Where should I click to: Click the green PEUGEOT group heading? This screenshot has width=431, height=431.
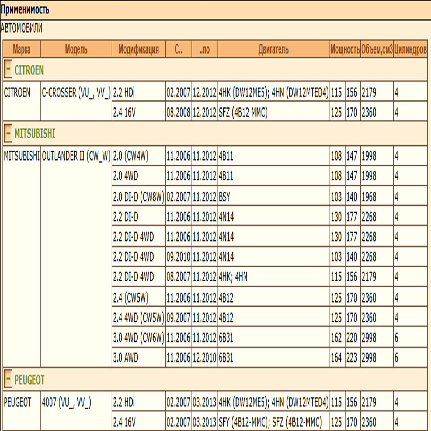(29, 380)
